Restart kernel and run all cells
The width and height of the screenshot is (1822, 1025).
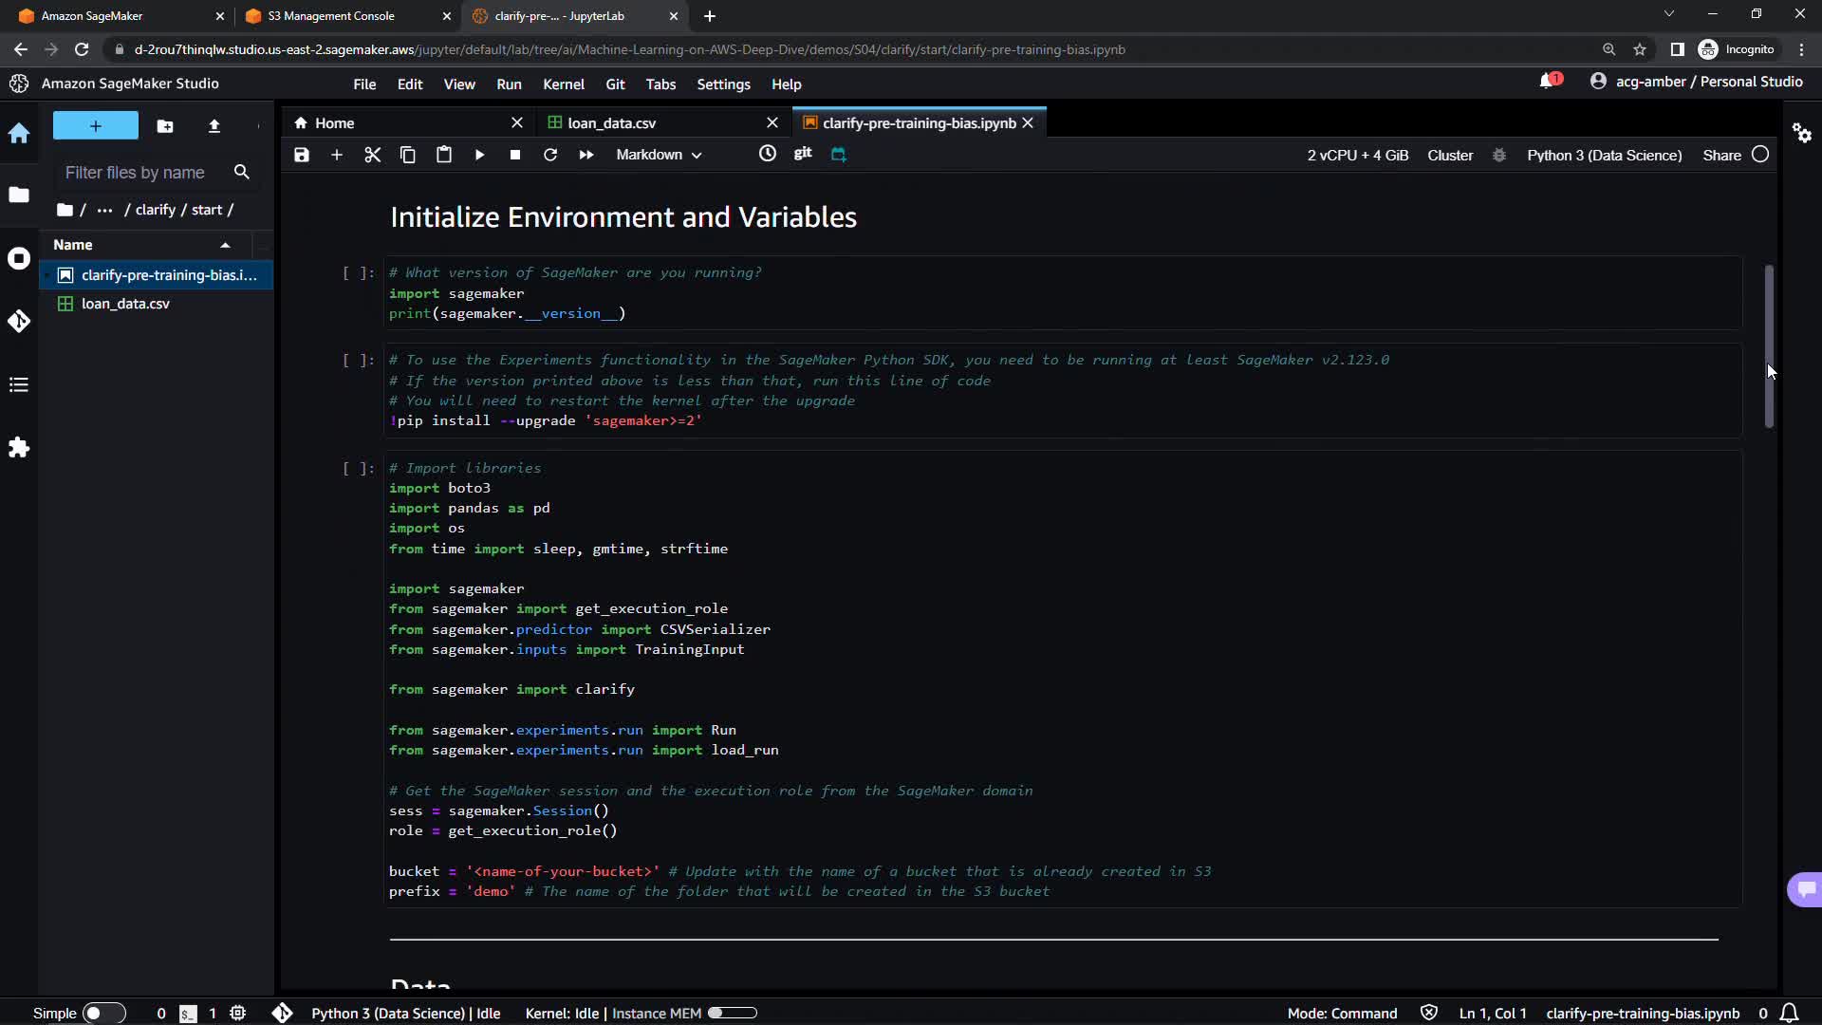point(586,155)
